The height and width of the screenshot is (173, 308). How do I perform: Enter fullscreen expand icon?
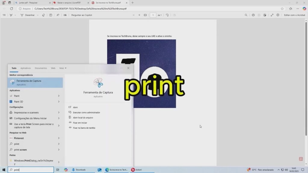(272, 15)
